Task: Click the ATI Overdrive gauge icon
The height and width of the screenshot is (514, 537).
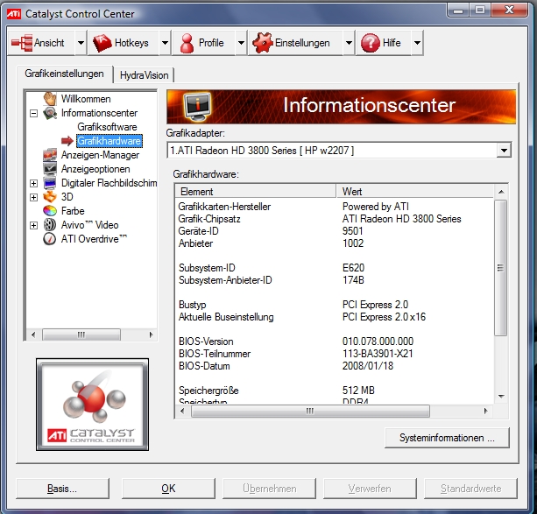Action: [50, 239]
